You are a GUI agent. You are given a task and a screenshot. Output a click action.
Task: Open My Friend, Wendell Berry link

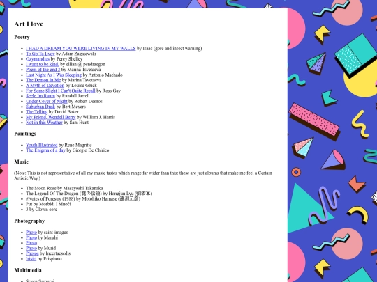51,117
